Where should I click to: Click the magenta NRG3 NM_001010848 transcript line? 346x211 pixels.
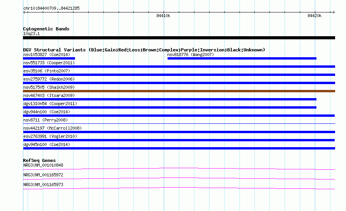(x=179, y=169)
